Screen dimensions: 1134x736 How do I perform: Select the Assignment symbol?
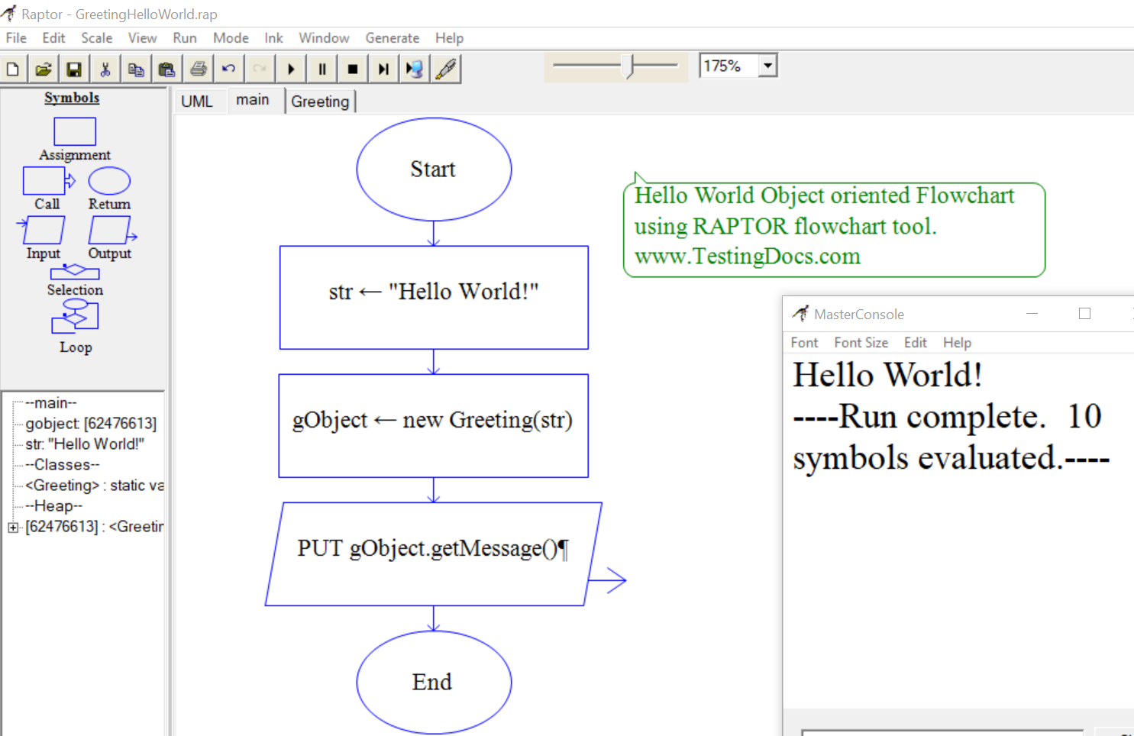[x=75, y=131]
